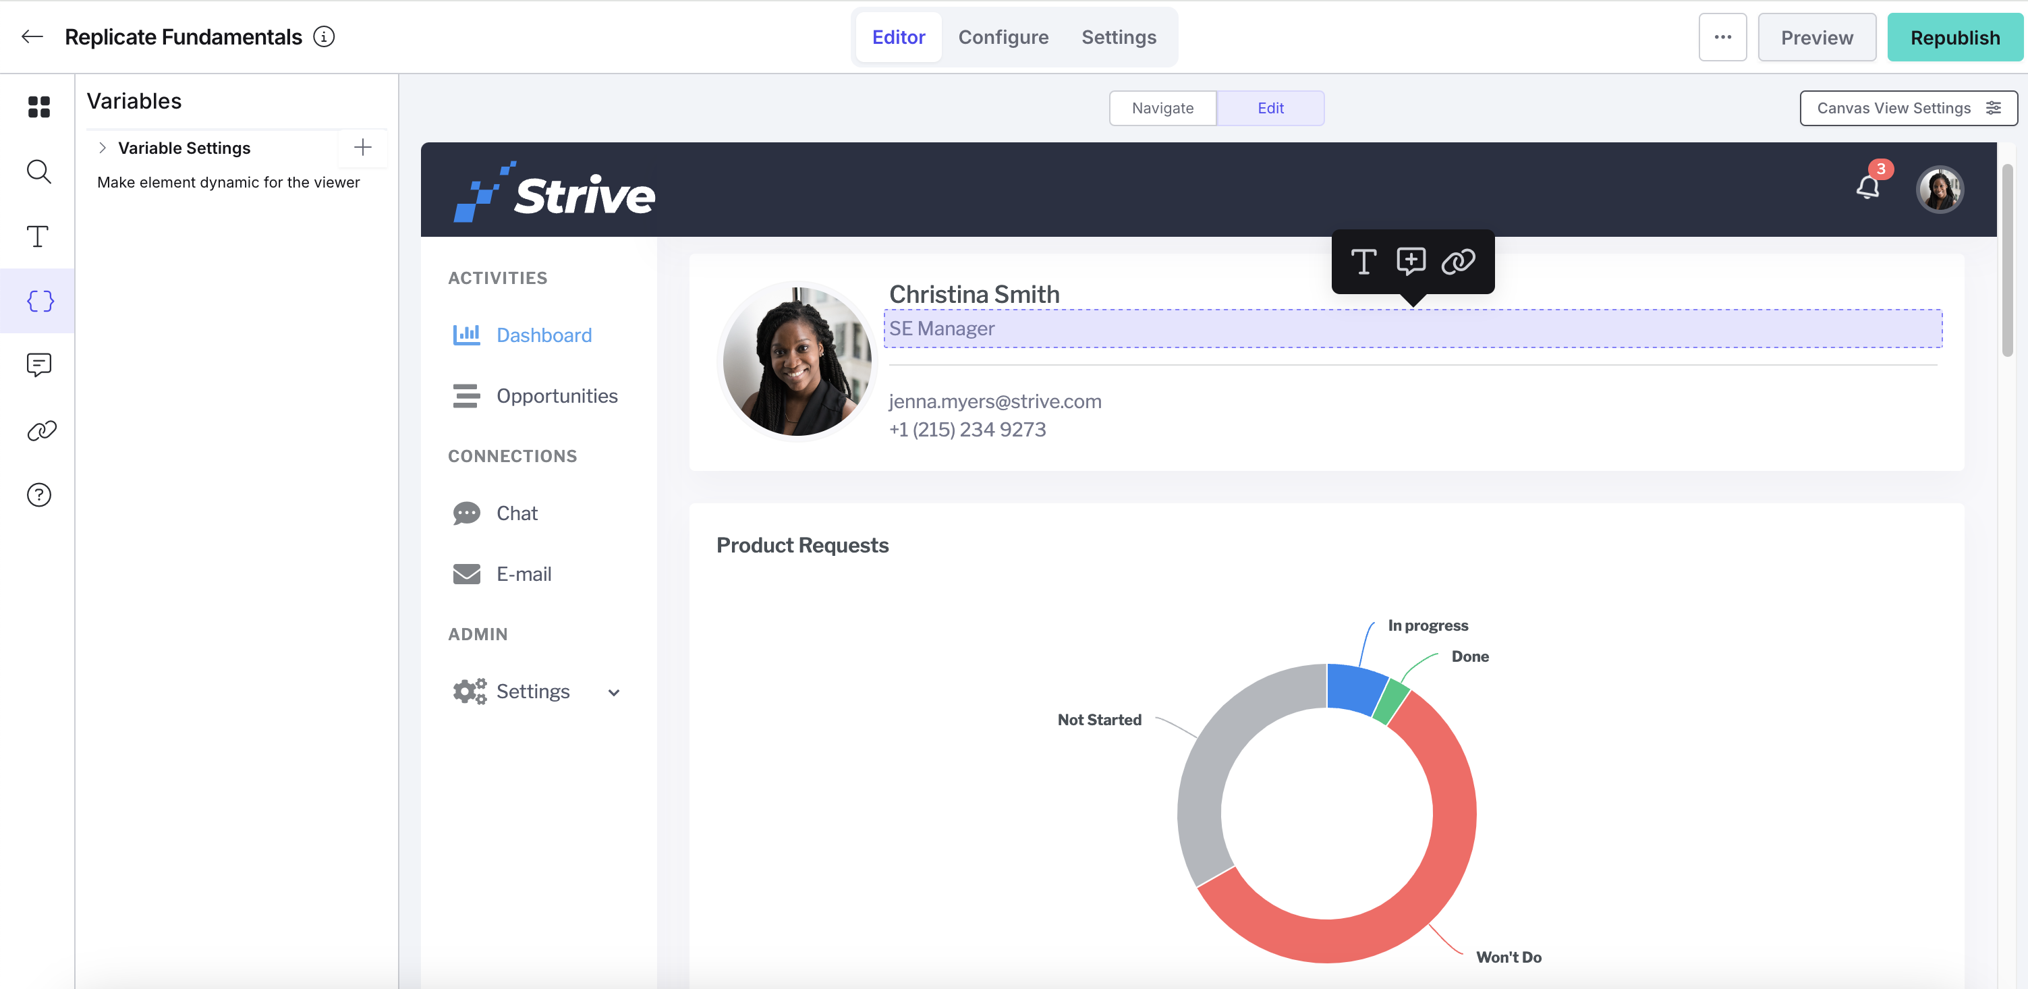Click the link icon in floating toolbar
The image size is (2028, 989).
(1458, 260)
